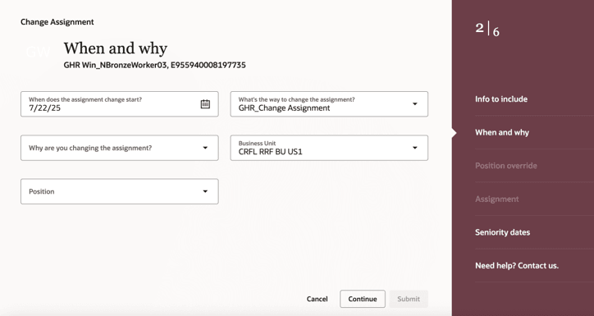
Task: Open the Seniority dates step
Action: point(502,232)
